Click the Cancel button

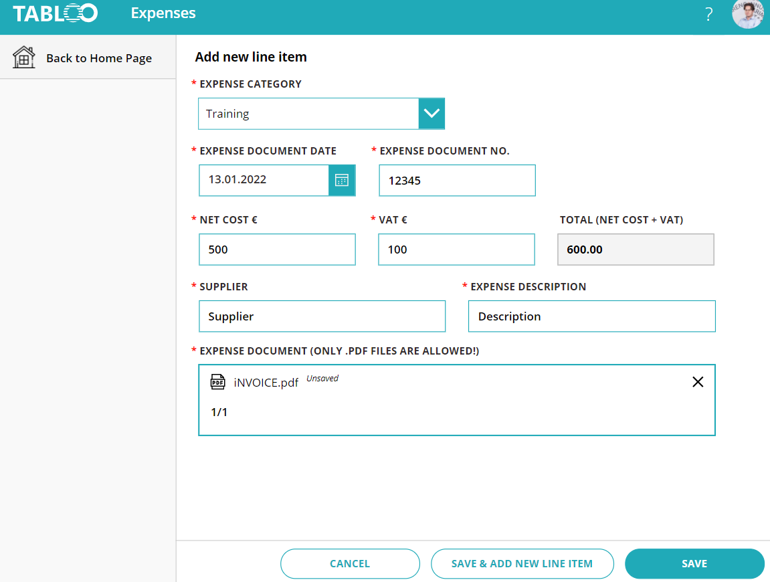(x=350, y=564)
